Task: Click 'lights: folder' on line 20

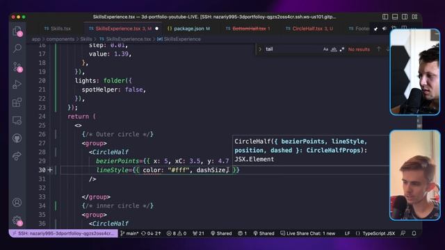Action: click(99, 81)
